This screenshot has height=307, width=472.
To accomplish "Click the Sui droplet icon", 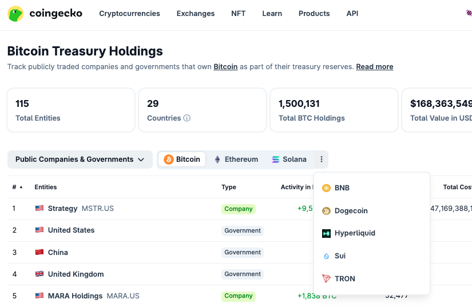I will [326, 256].
